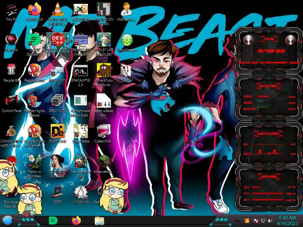303x227 pixels.
Task: Open the taskbar clock showing 6:40 AM
Action: pyautogui.click(x=287, y=221)
